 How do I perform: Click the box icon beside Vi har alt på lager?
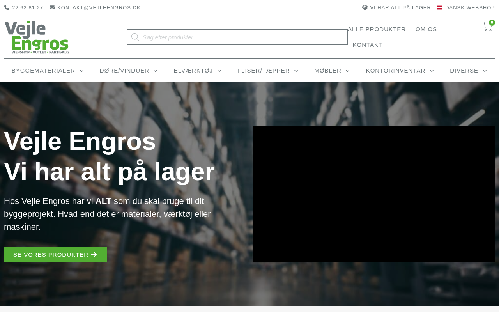click(365, 7)
